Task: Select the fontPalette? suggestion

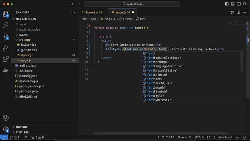Action: 192,75
